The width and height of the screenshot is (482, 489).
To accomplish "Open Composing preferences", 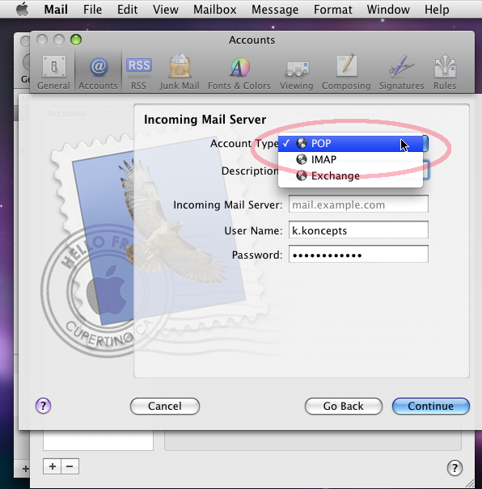I will click(346, 73).
